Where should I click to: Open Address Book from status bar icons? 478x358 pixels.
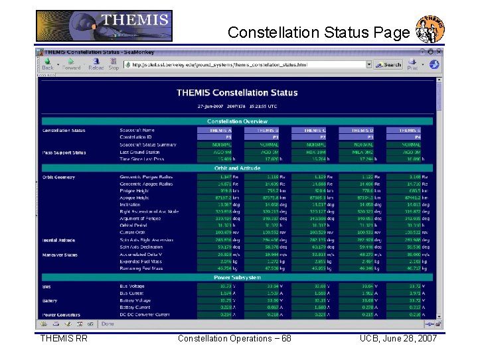pyautogui.click(x=80, y=324)
